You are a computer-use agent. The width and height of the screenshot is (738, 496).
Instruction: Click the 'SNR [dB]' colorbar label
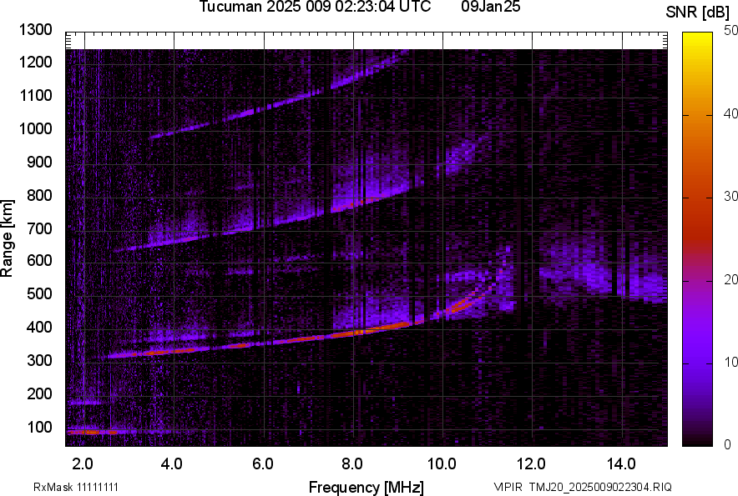[x=697, y=13]
